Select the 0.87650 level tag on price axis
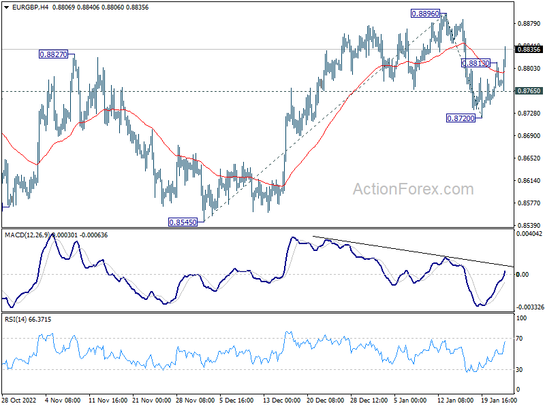Screen dimensions: 545x408 [x=529, y=91]
